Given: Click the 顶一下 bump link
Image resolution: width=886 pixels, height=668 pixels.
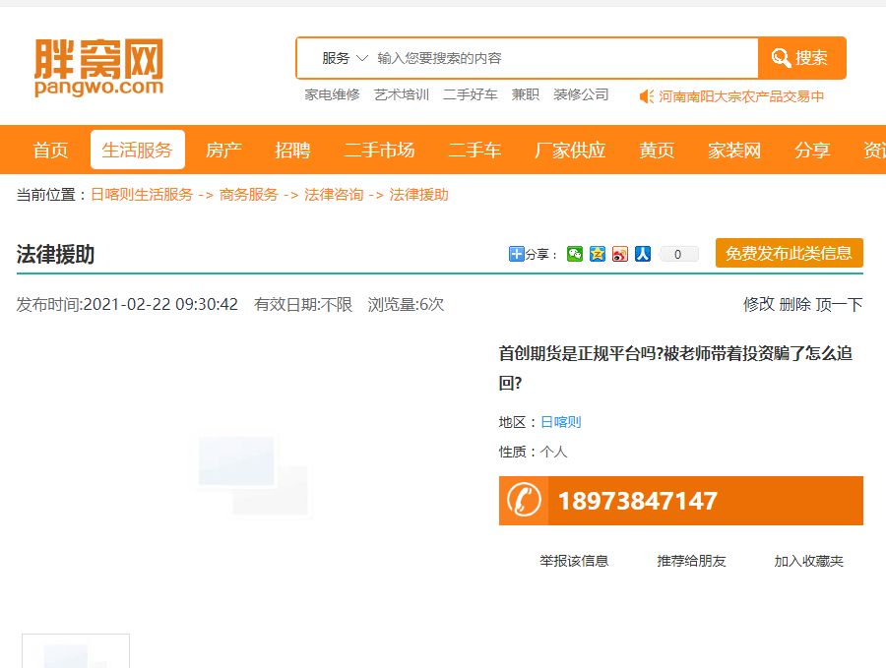Looking at the screenshot, I should click(x=839, y=305).
